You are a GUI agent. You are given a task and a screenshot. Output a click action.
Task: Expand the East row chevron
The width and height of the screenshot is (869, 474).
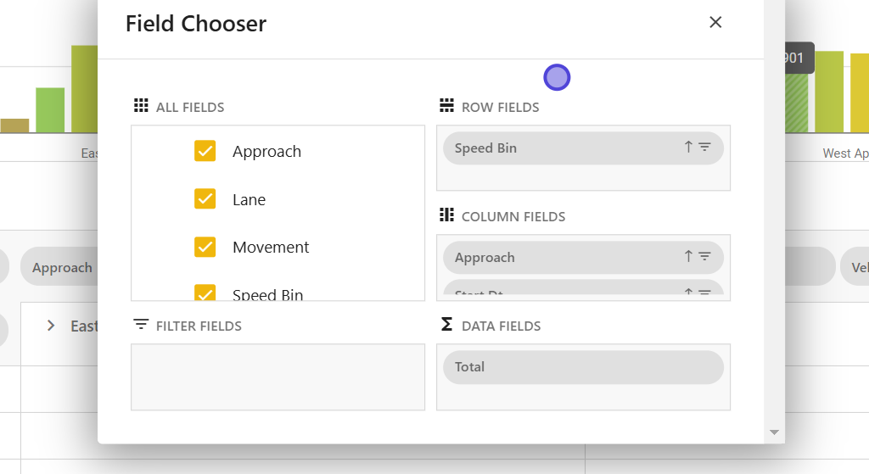coord(51,326)
